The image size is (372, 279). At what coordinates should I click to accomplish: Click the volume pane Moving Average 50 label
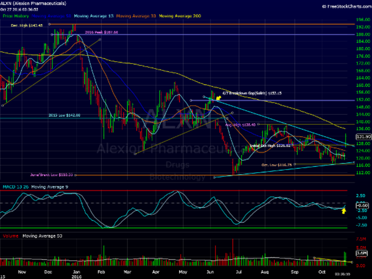[42, 236]
